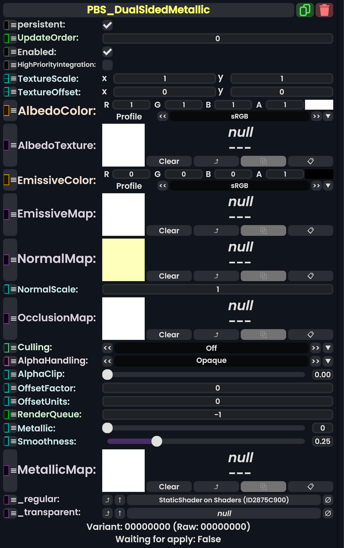This screenshot has height=548, width=344.
Task: Click the tag icon in MetallicMap row
Action: coord(310,487)
